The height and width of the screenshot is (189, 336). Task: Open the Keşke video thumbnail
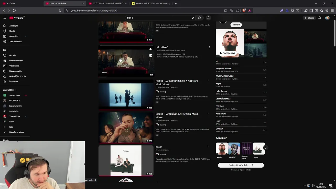(x=126, y=161)
